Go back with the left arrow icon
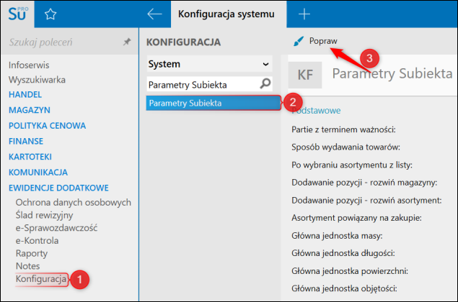 [154, 14]
